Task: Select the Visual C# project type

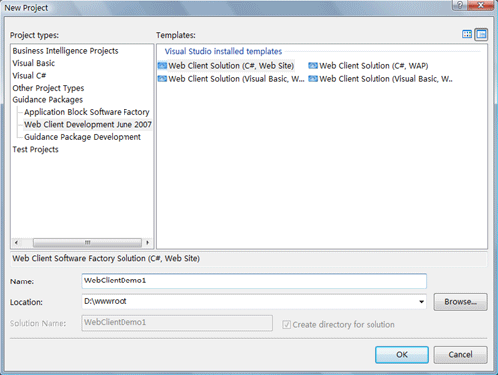Action: [x=29, y=76]
